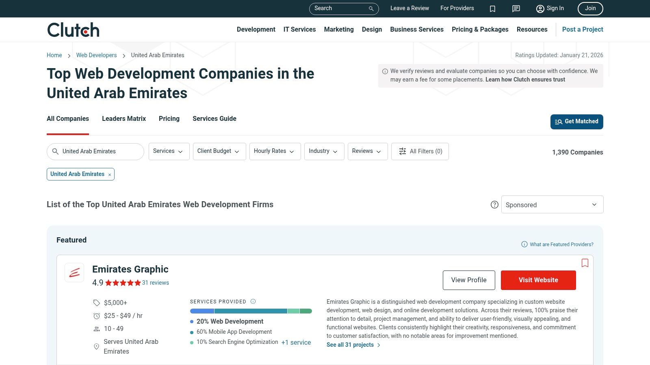This screenshot has height=365, width=650.
Task: Remove the United Arab Emirates filter chip
Action: click(x=109, y=174)
